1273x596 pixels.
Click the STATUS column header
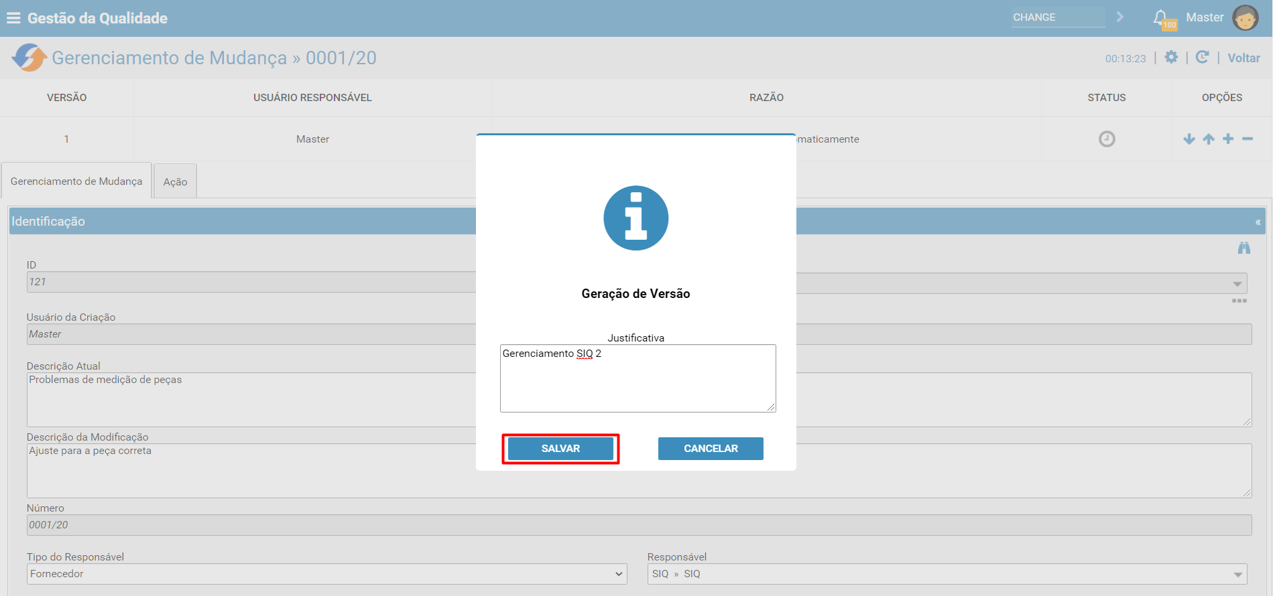coord(1107,98)
